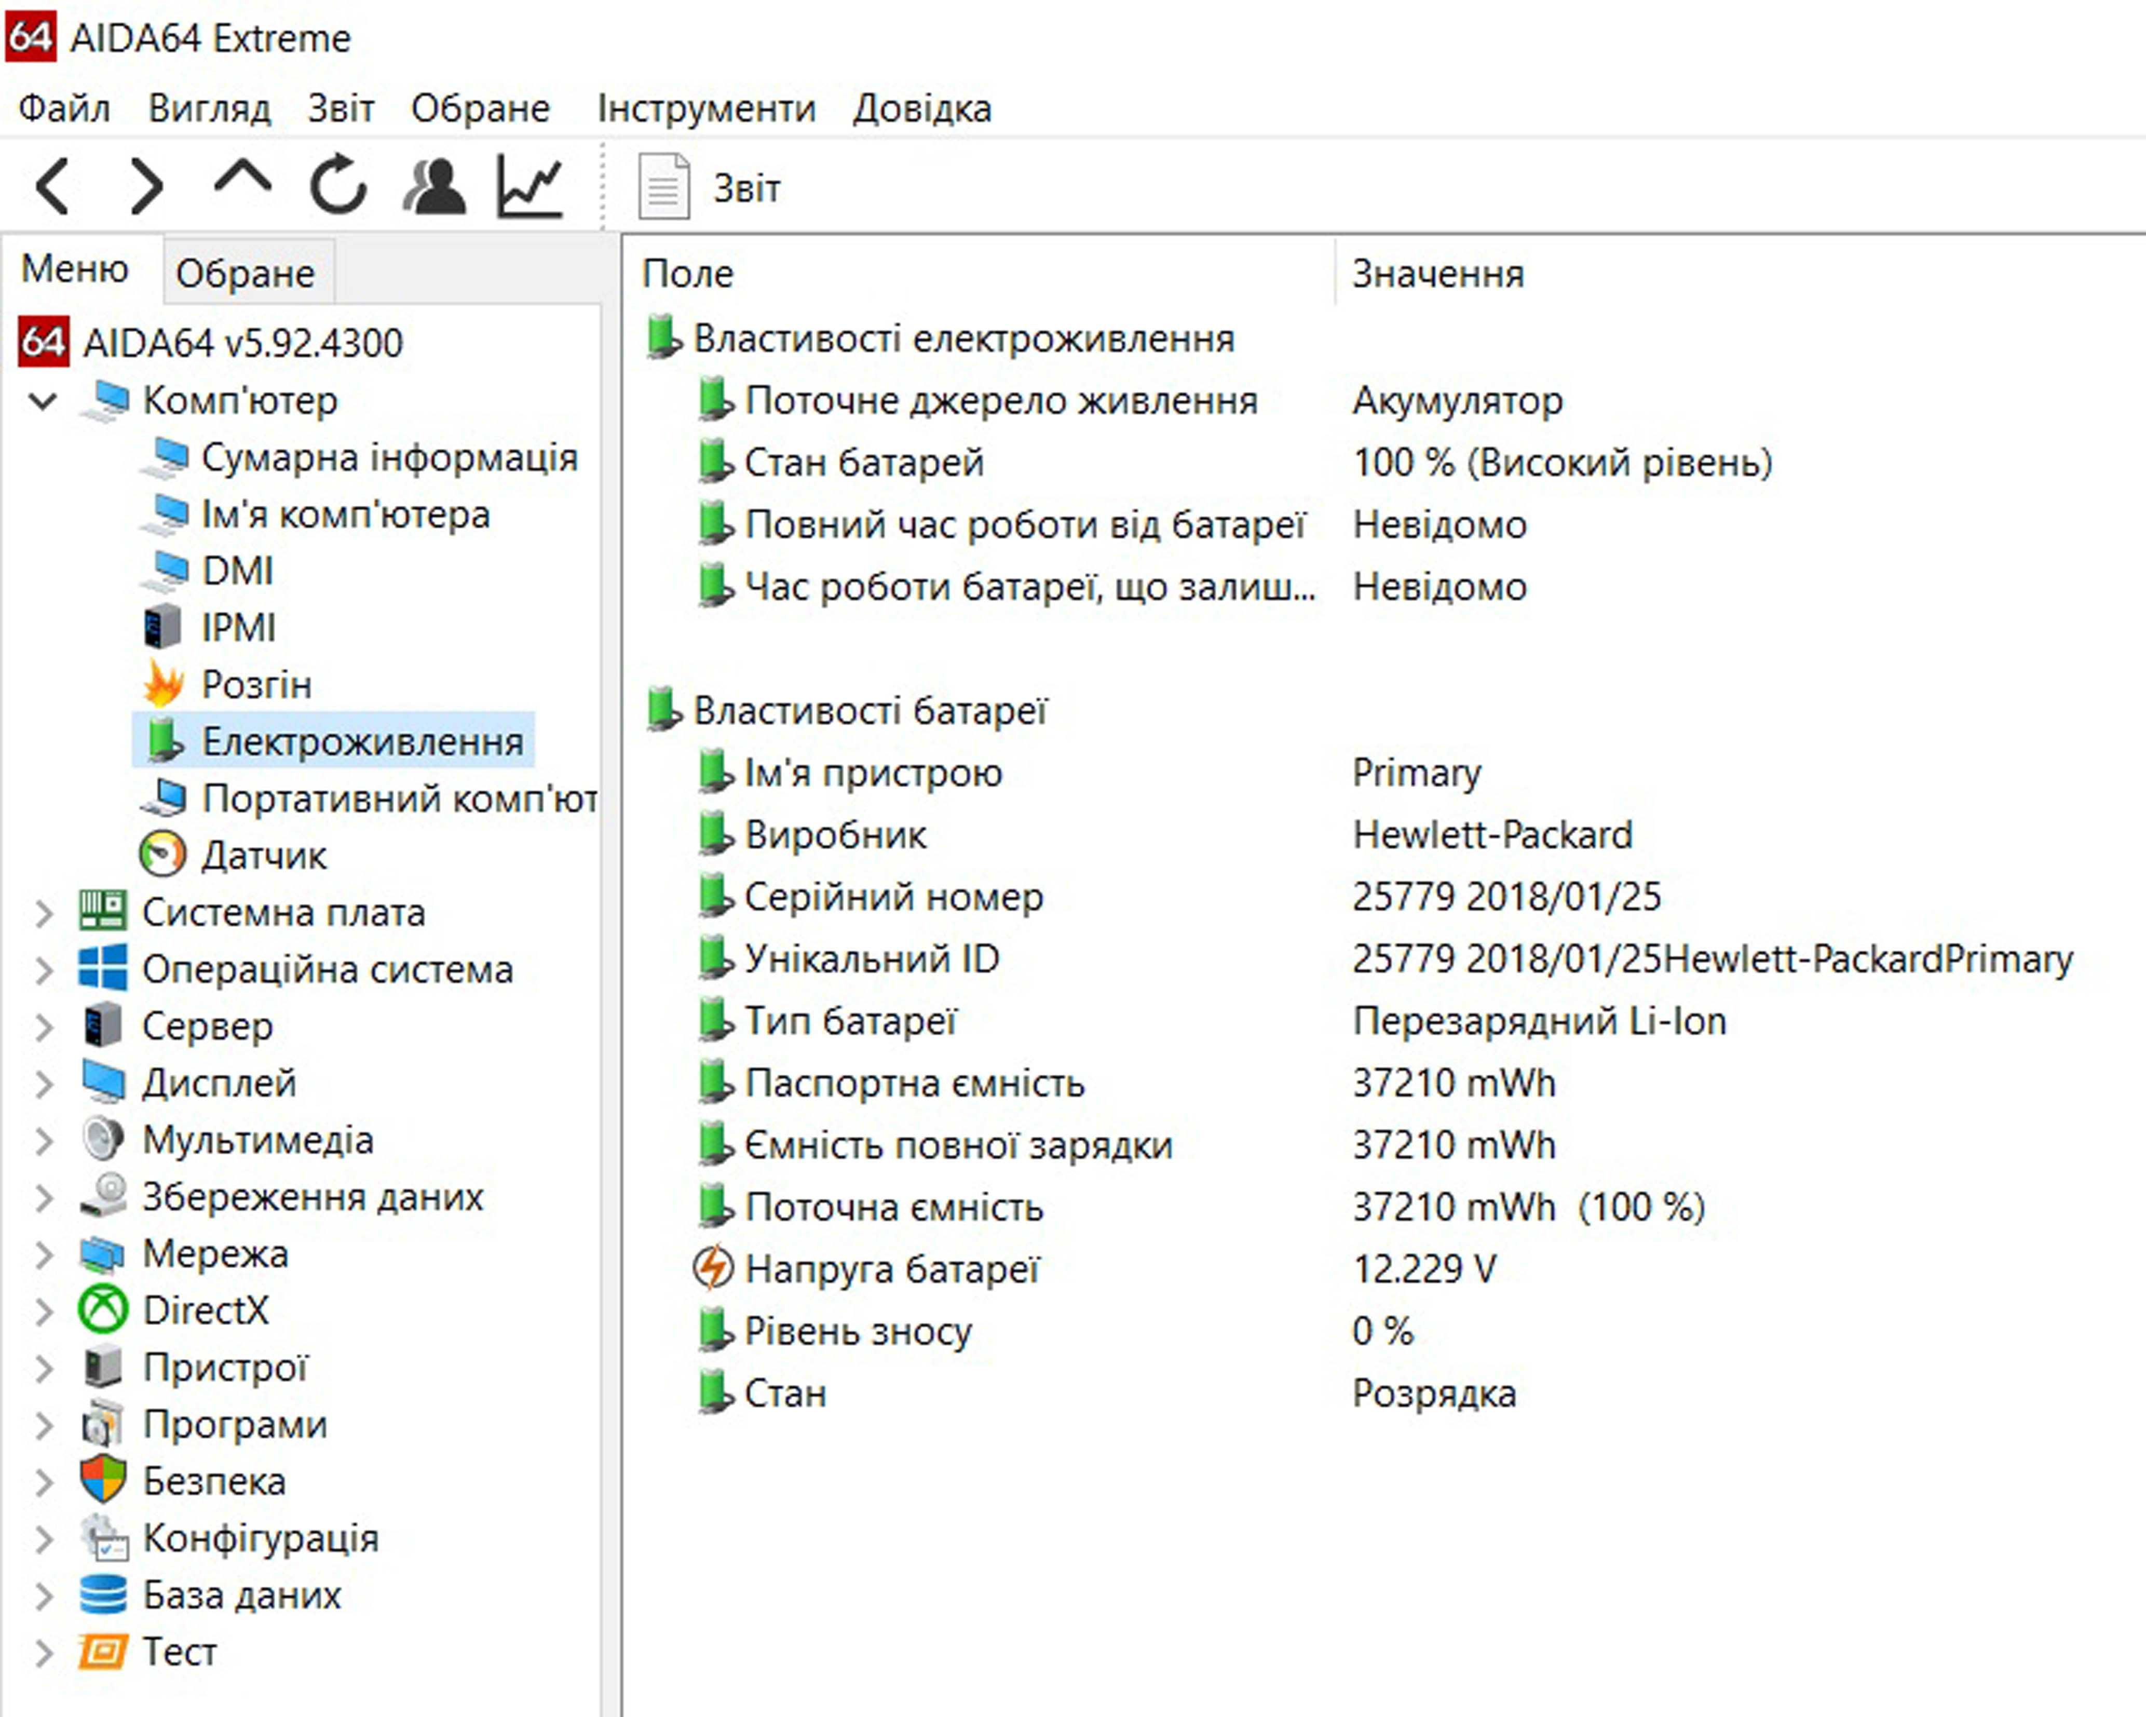2146x1717 pixels.
Task: Click the Hewlett-Packard manufacturer value
Action: [1493, 835]
